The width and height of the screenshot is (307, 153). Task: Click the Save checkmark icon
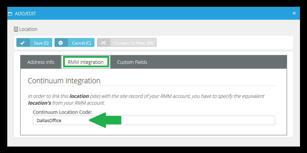22,43
